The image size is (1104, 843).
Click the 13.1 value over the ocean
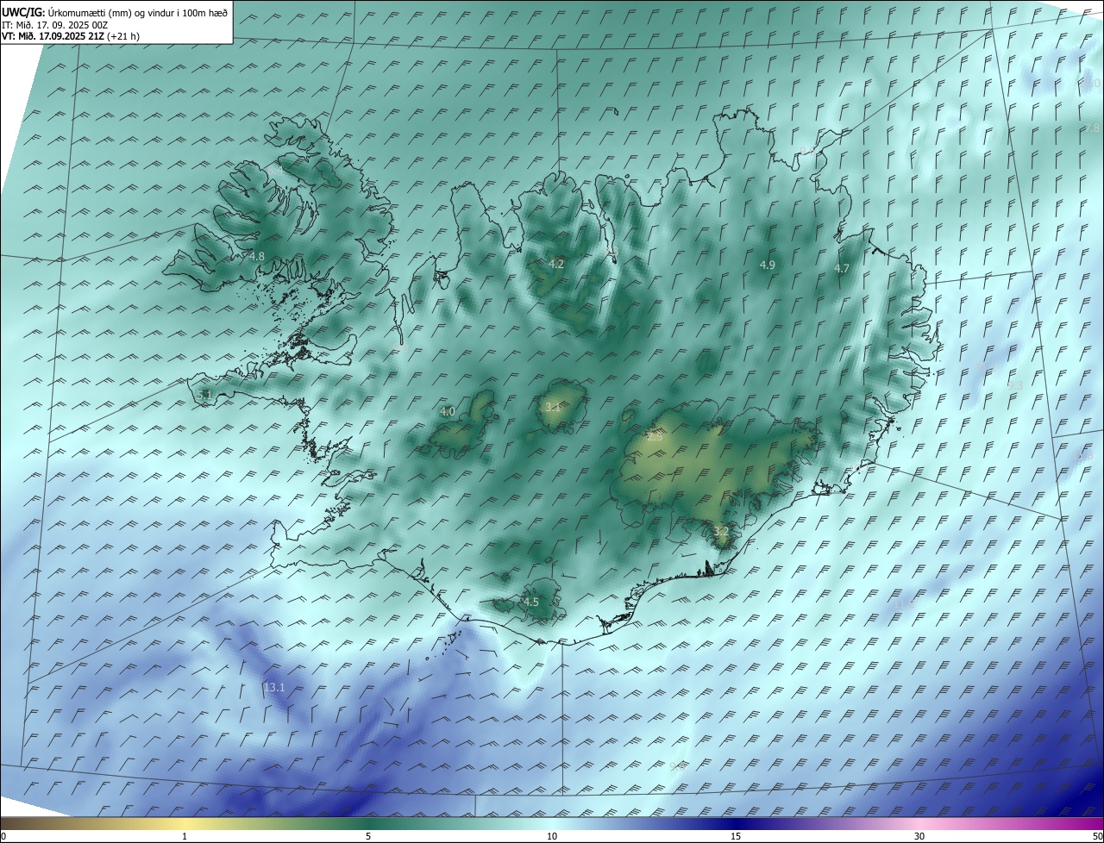click(x=274, y=687)
